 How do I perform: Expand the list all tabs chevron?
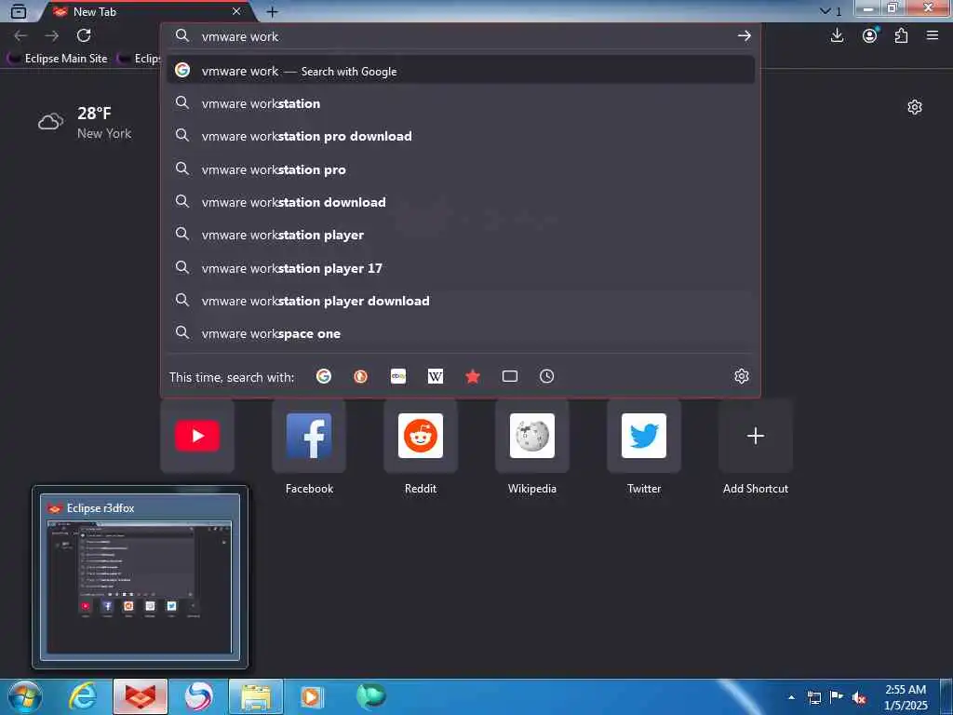(825, 11)
